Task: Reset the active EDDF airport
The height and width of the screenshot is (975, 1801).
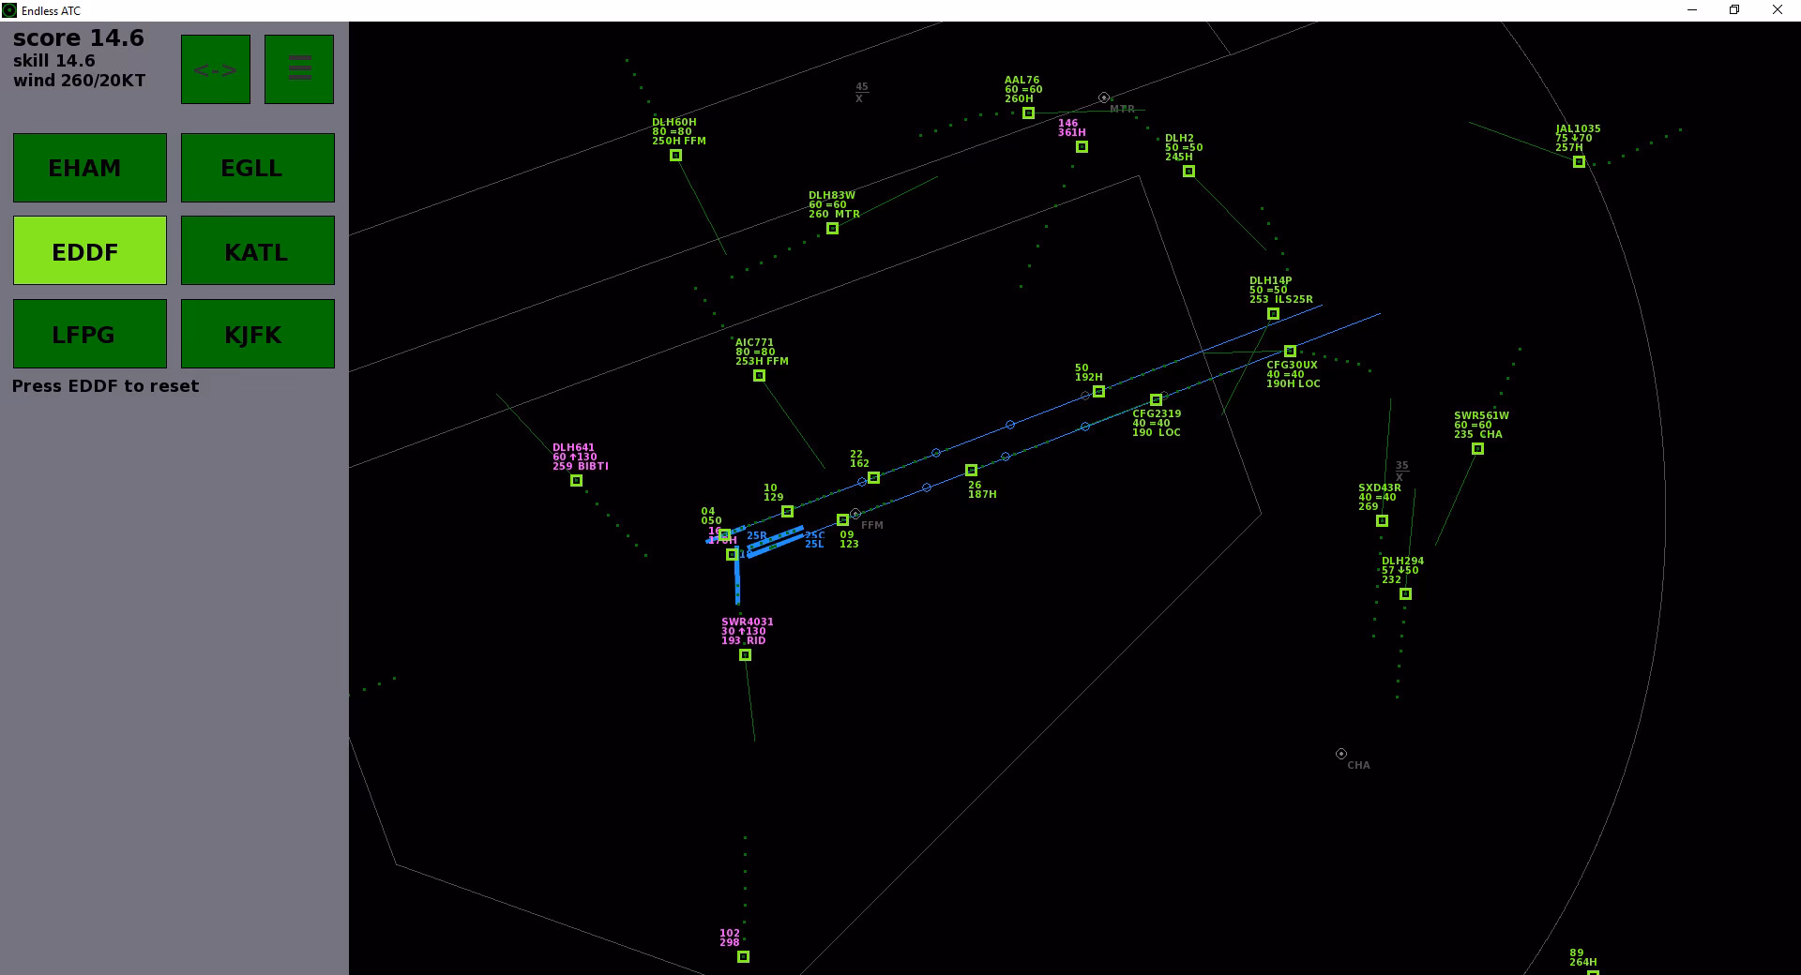Action: [90, 250]
